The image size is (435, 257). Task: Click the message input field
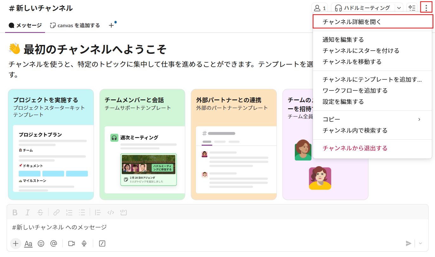pyautogui.click(x=217, y=227)
